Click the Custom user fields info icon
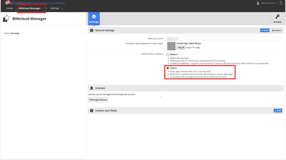286x160 pixels. (x=91, y=111)
